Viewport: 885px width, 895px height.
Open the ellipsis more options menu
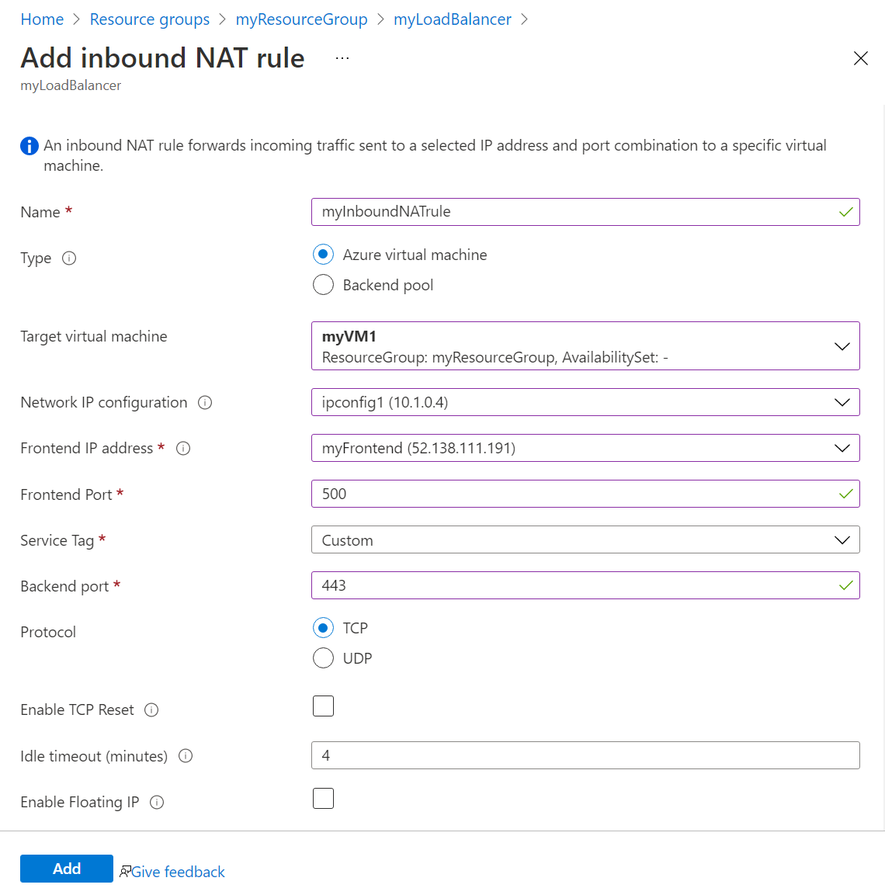tap(342, 58)
